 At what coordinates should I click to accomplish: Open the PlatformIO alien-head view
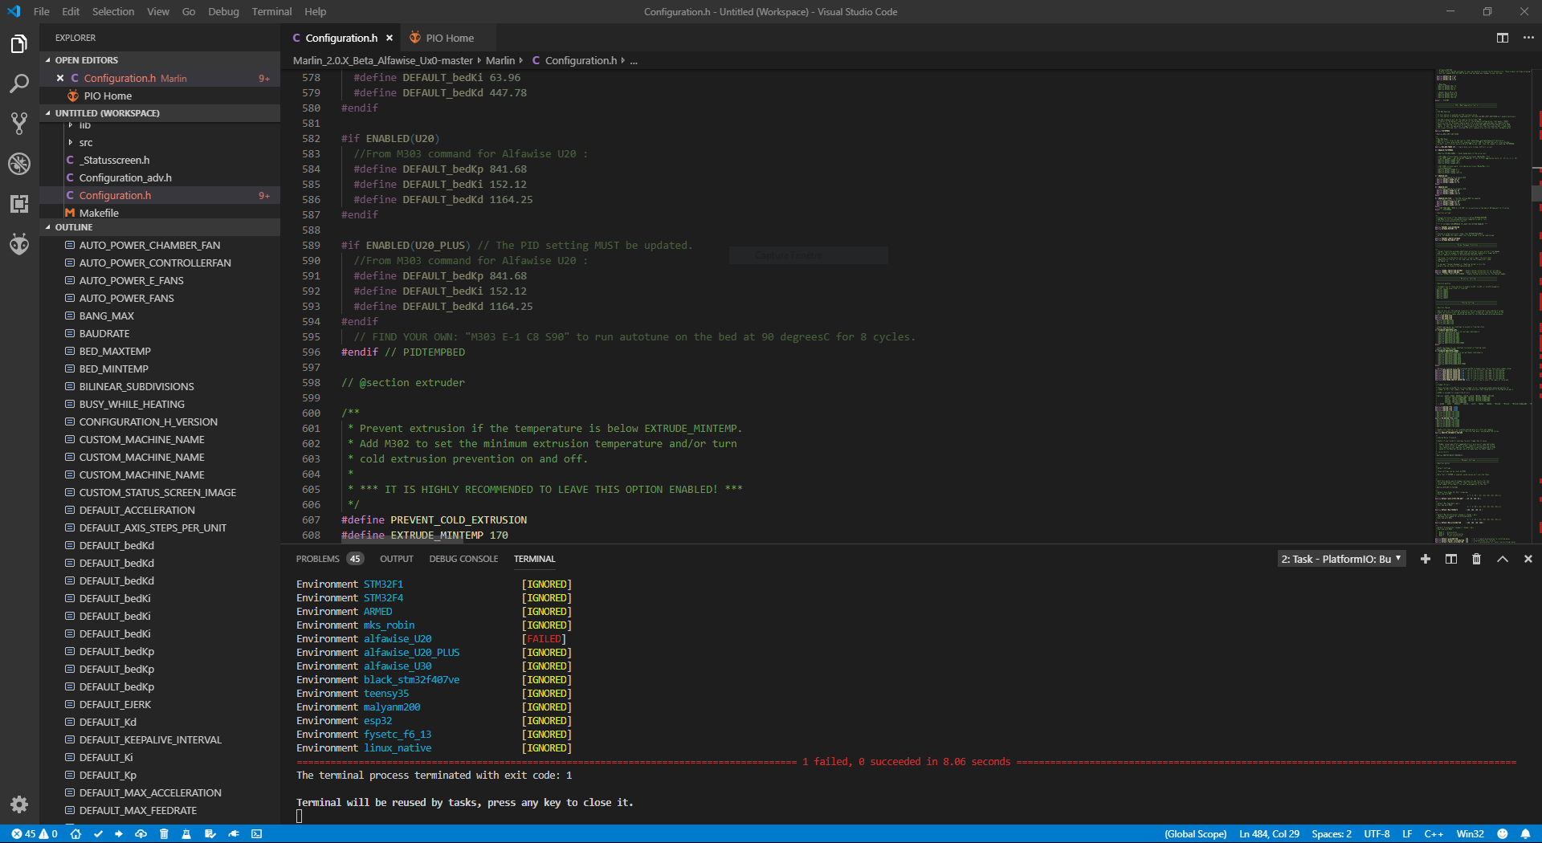point(19,244)
